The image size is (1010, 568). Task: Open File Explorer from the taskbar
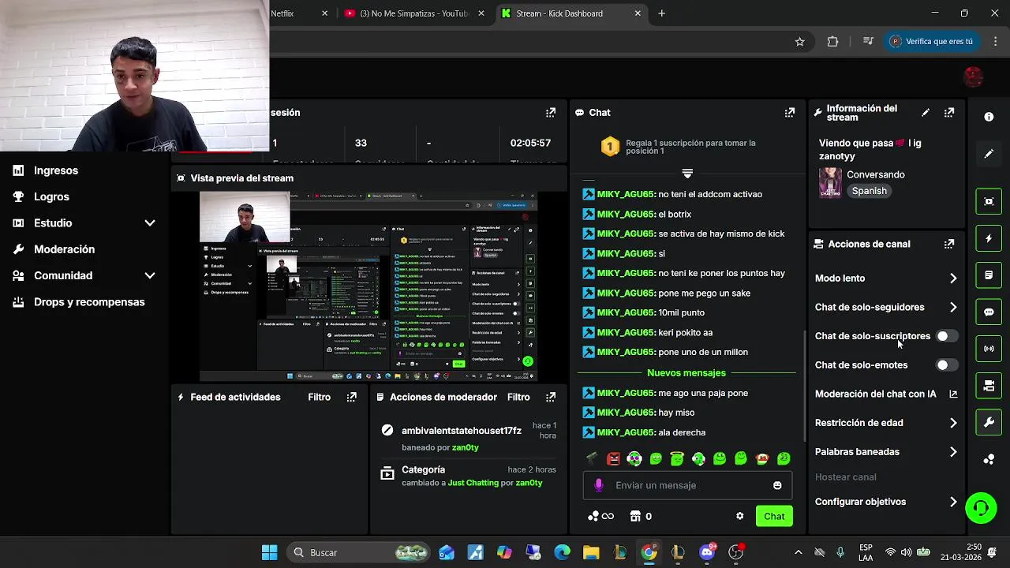click(591, 552)
